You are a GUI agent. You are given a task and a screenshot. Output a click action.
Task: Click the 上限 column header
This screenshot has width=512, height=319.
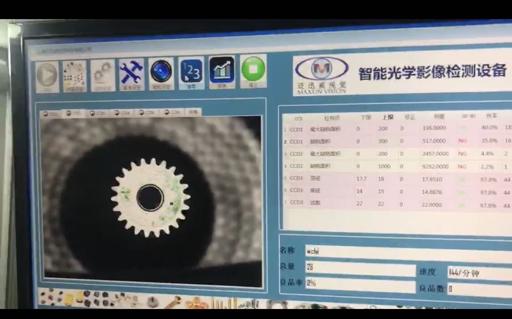(387, 117)
